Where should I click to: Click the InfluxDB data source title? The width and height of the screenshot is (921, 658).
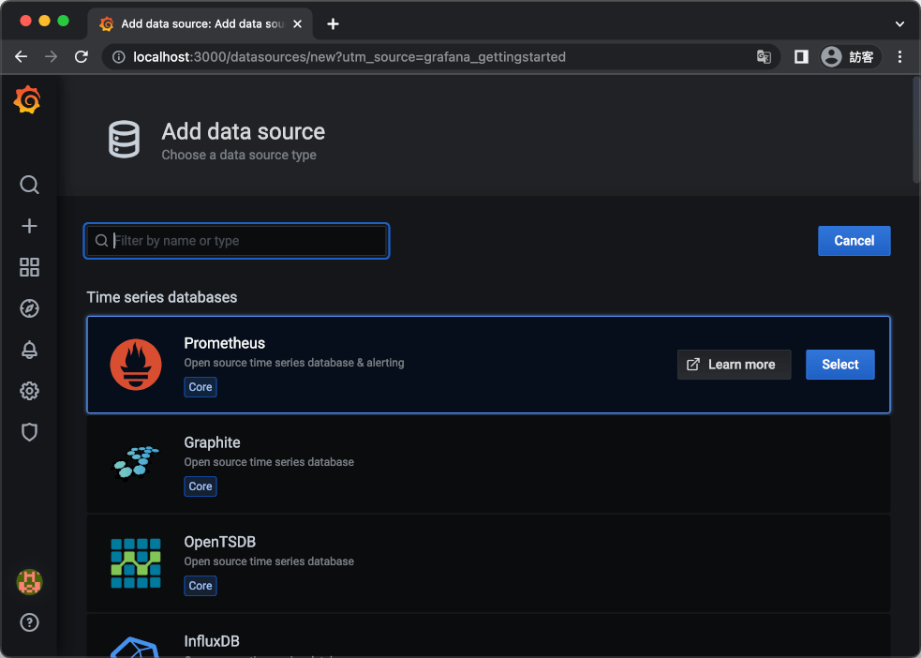click(212, 641)
